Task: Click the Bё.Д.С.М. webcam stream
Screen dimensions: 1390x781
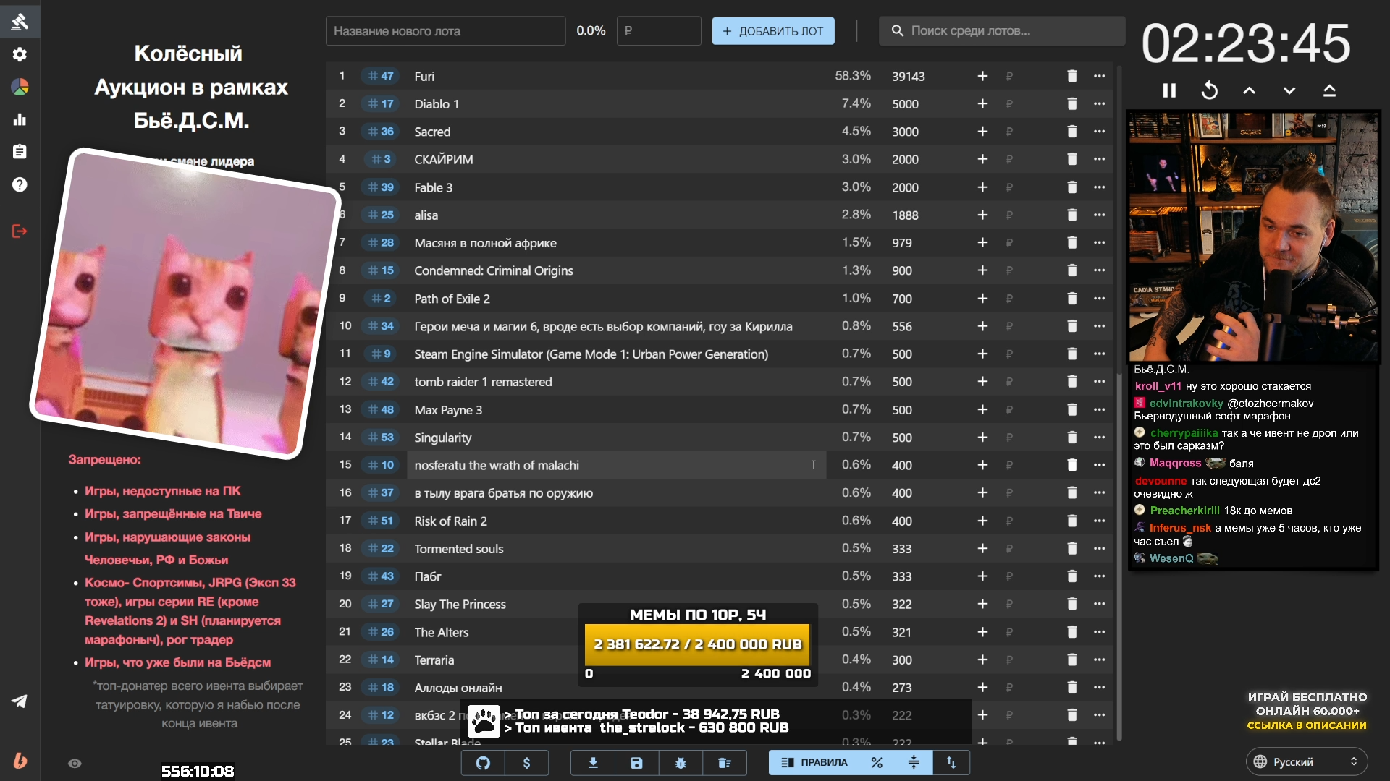Action: 1252,236
